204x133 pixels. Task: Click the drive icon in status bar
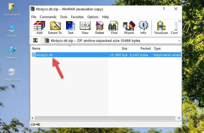coord(33,125)
